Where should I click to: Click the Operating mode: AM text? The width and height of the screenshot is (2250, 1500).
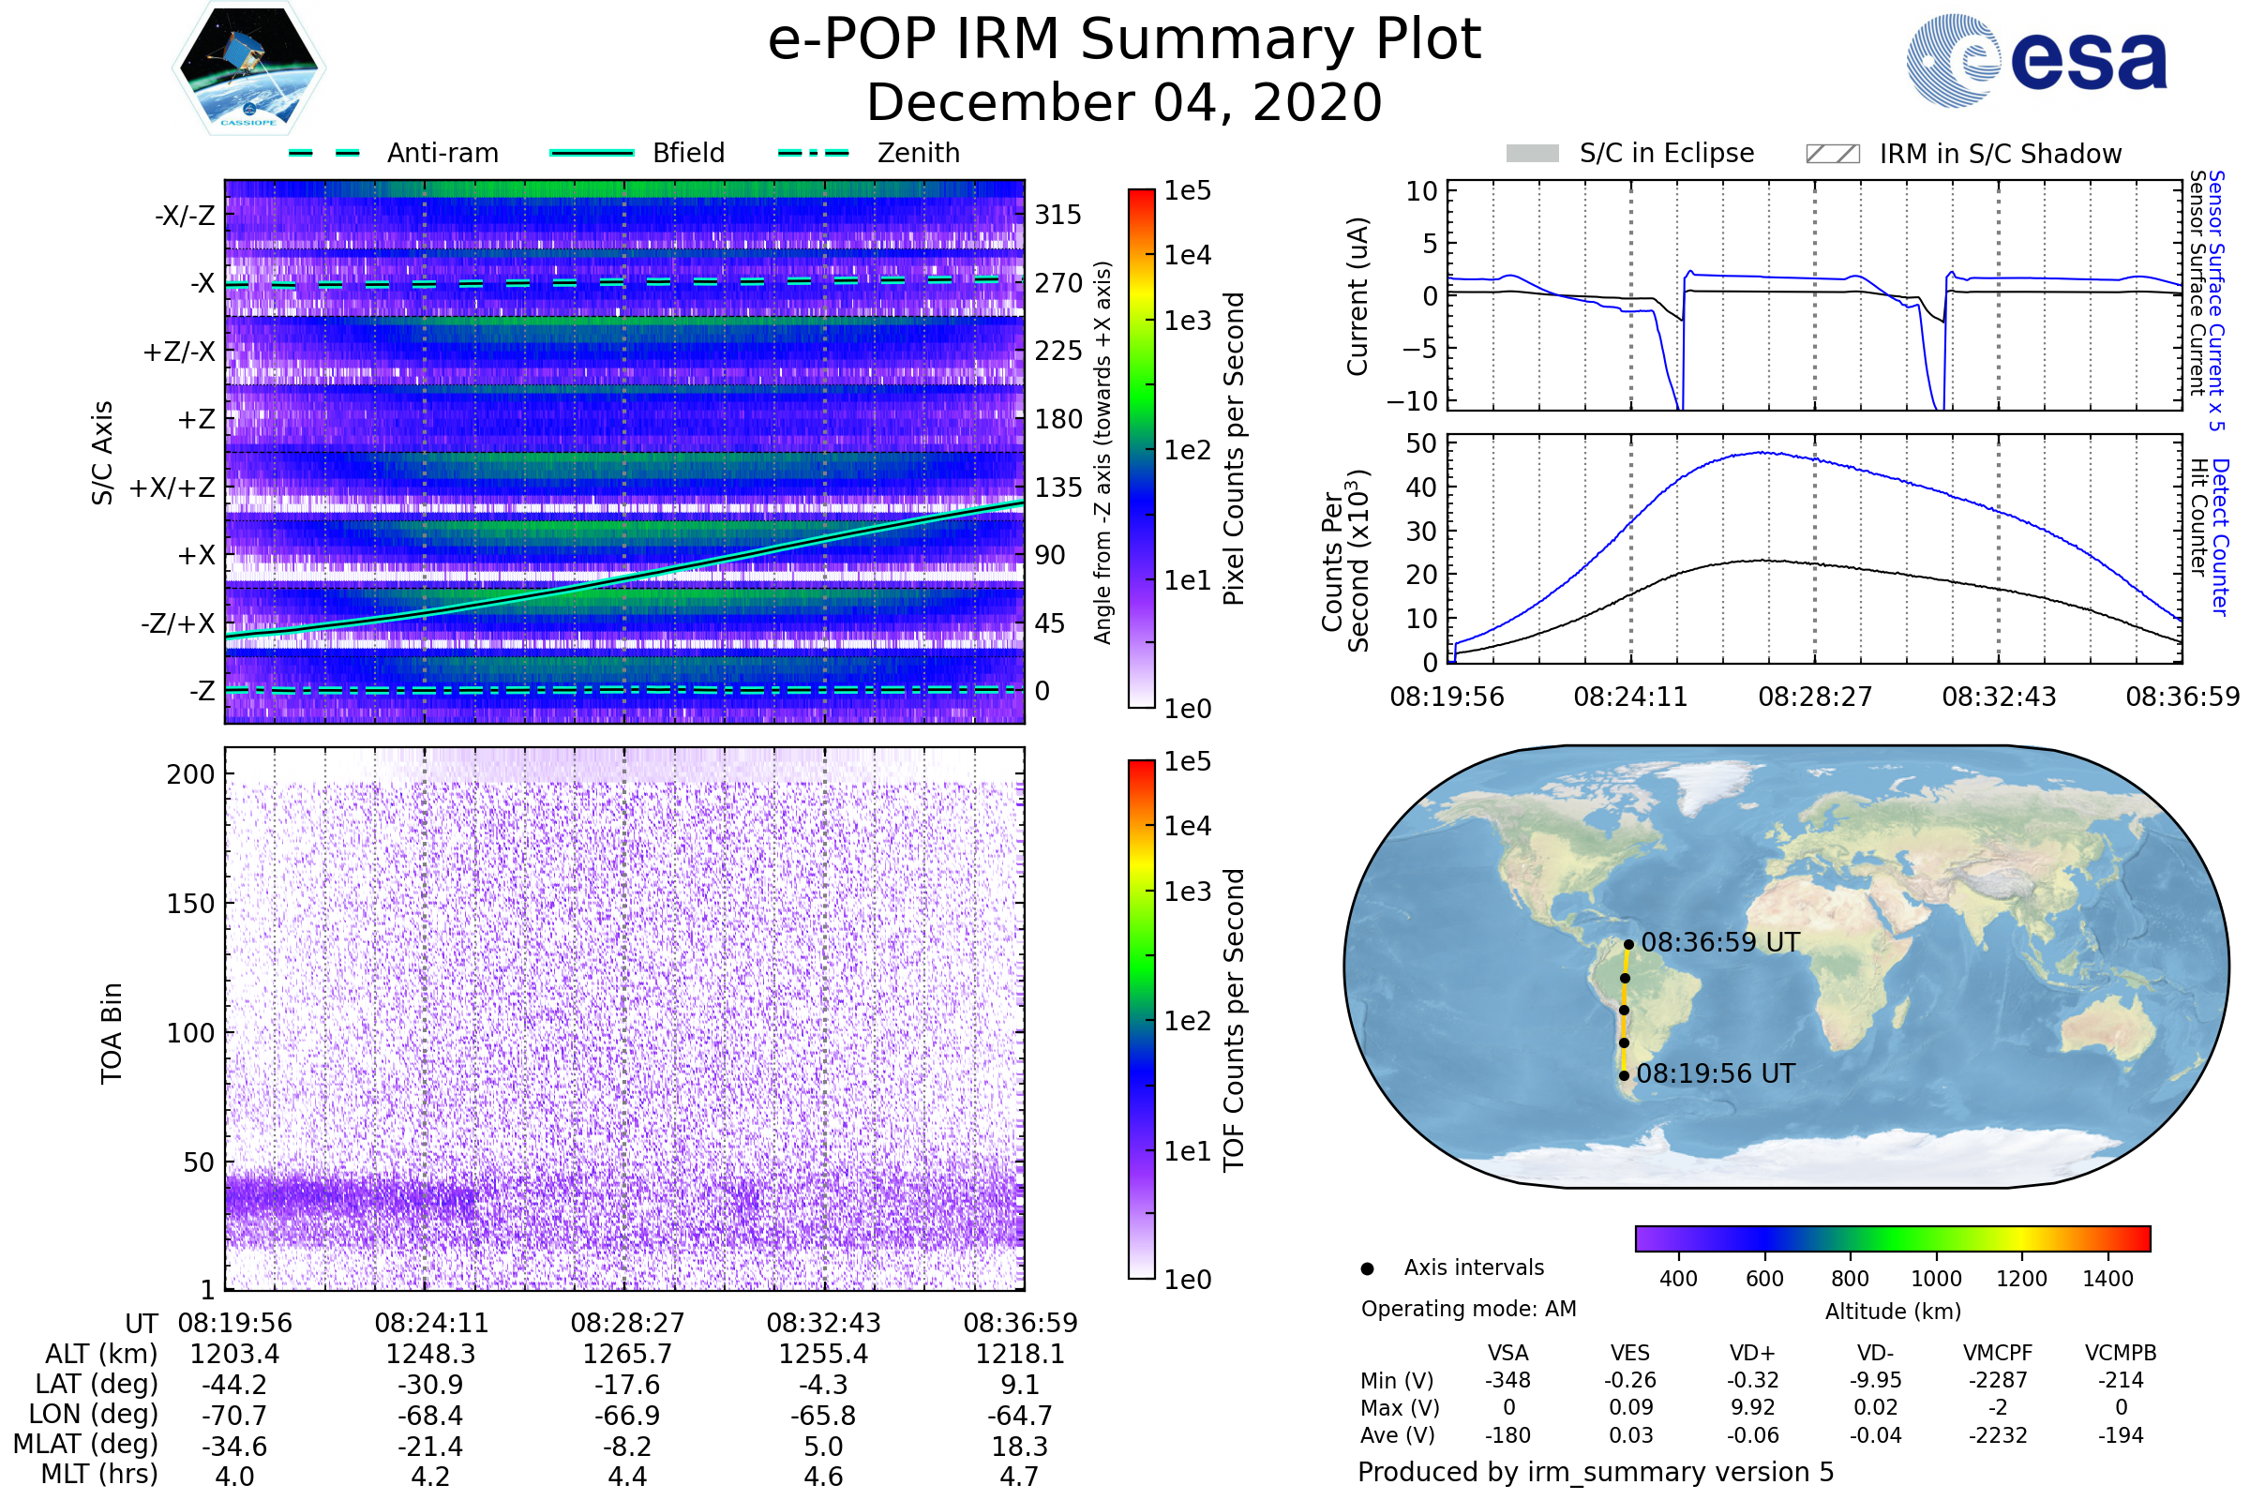[1468, 1309]
